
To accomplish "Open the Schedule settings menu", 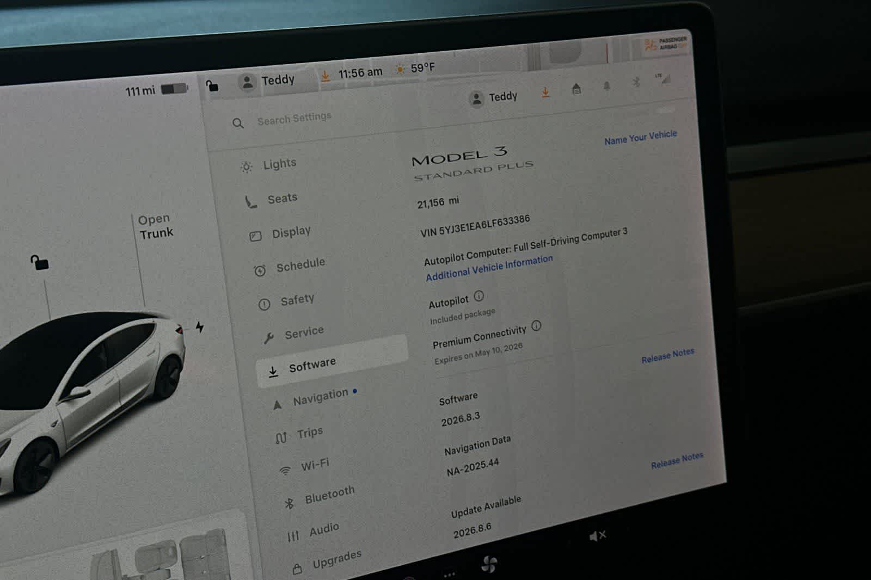I will point(290,267).
